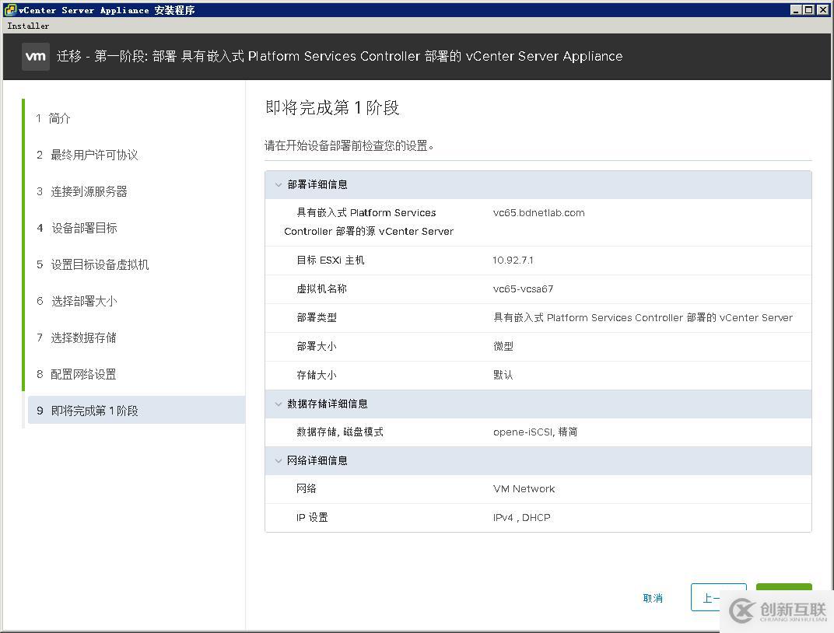Click the network value VM Network
The image size is (834, 633).
[524, 489]
